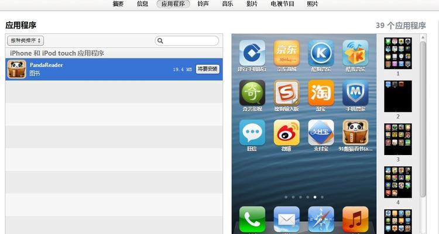Go to the 音乐 tab
Image resolution: width=439 pixels, height=234 pixels.
coord(227,4)
